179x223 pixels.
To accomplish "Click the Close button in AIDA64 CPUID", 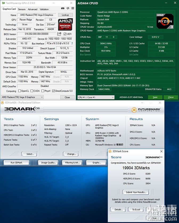I will click(x=171, y=97).
